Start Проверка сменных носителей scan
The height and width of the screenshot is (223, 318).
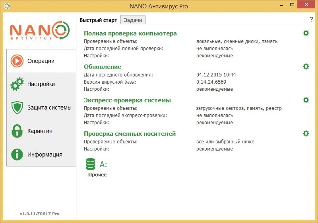[130, 134]
